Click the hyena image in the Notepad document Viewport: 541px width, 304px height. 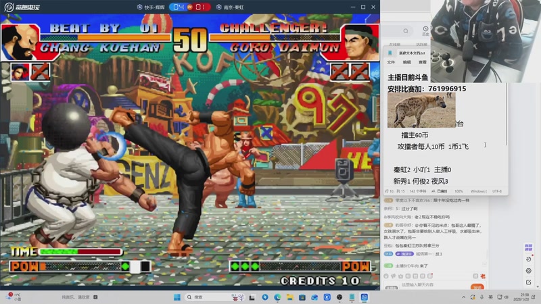(421, 110)
